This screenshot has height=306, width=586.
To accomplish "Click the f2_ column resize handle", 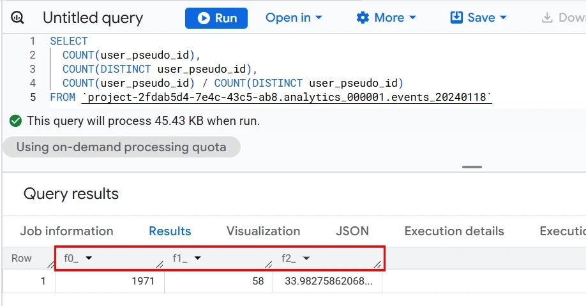I will point(377,264).
